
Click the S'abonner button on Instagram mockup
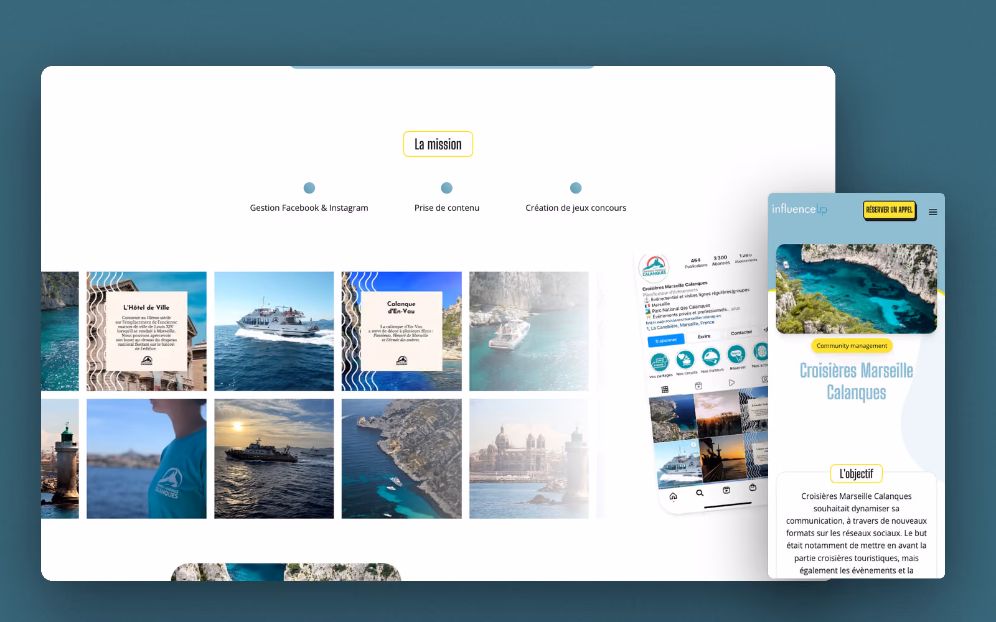666,340
